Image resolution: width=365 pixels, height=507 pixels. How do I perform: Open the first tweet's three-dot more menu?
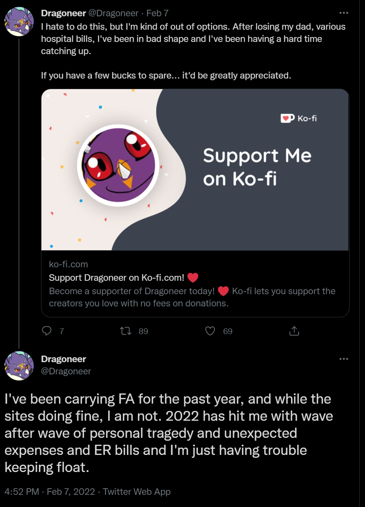click(343, 13)
